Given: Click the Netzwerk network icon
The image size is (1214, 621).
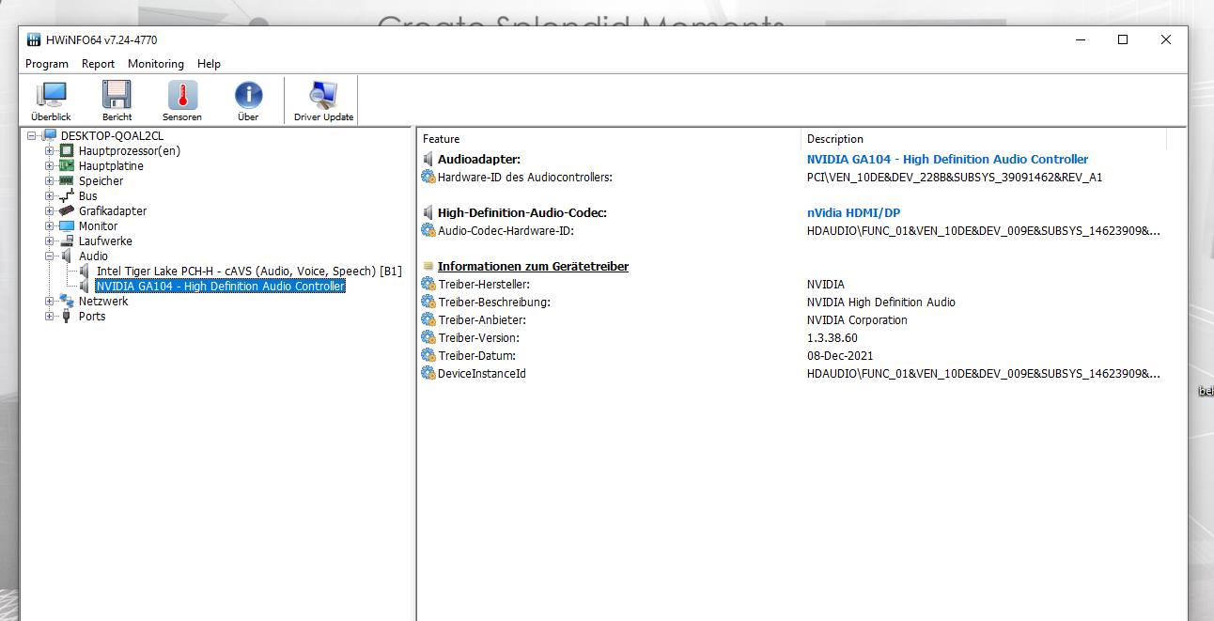Looking at the screenshot, I should coord(67,302).
